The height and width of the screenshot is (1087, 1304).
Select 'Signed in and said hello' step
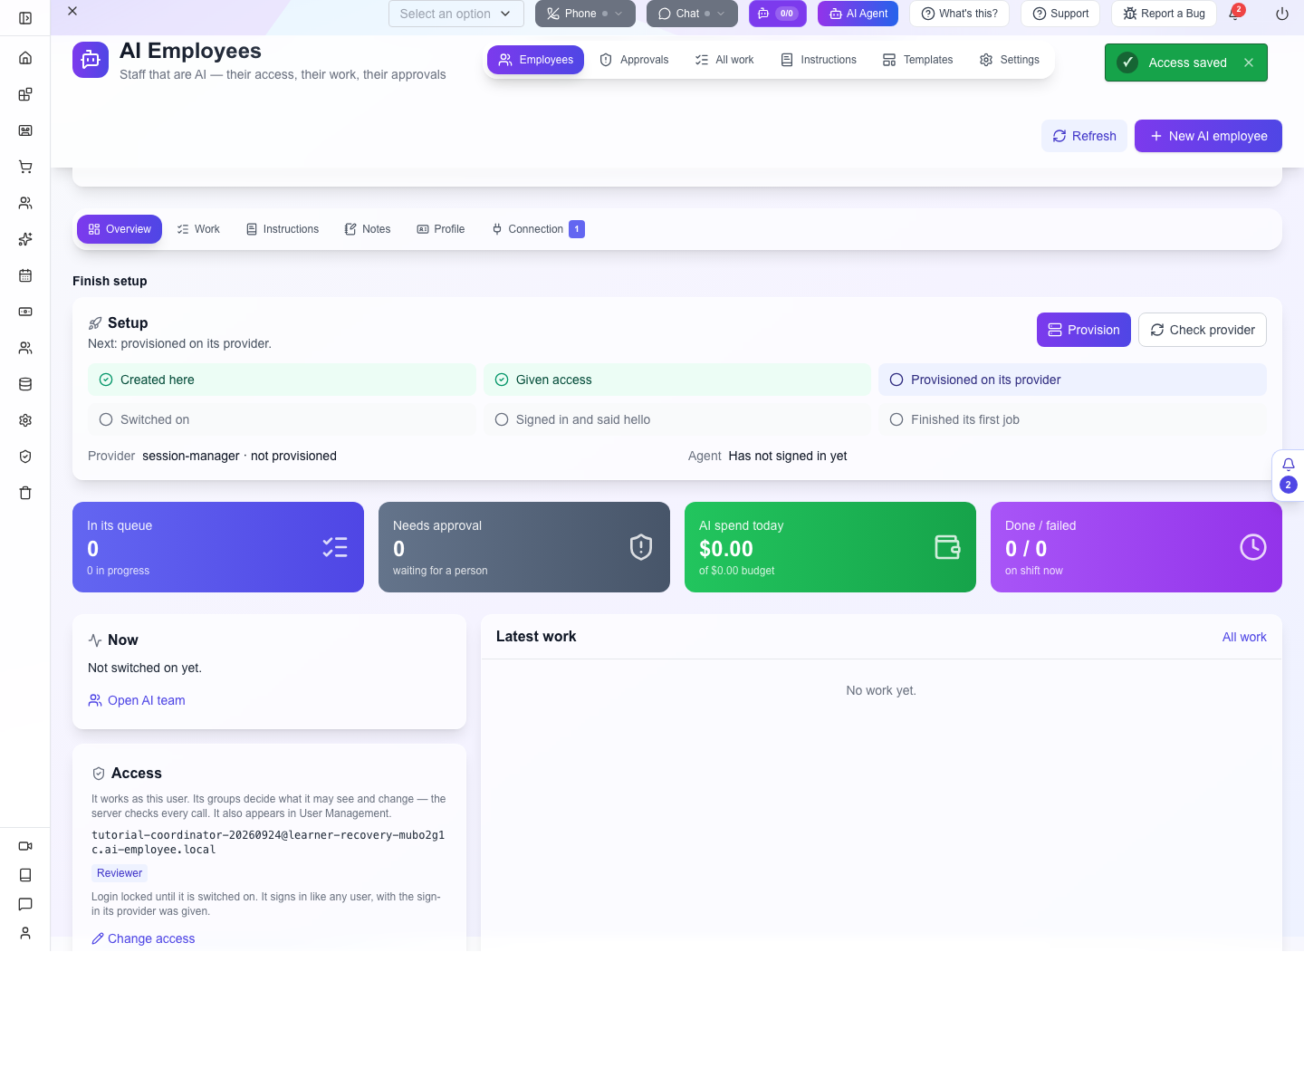(x=677, y=419)
